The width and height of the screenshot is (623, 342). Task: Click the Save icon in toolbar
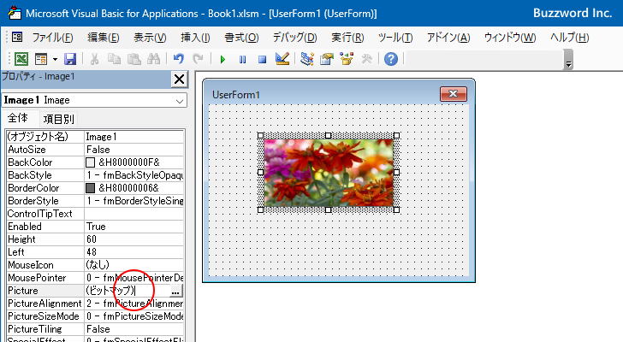pyautogui.click(x=70, y=60)
